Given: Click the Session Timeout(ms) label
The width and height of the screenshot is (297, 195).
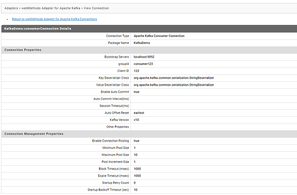Looking at the screenshot, I should [x=114, y=106].
